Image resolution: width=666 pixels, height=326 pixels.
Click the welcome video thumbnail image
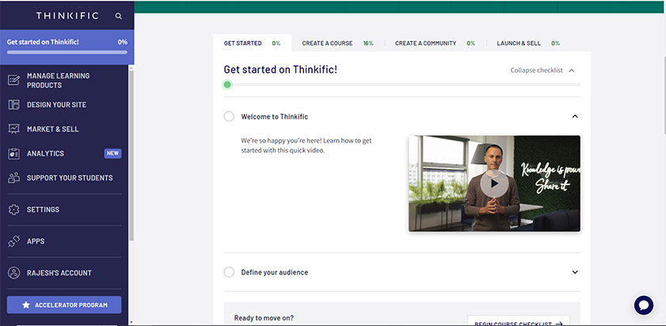click(494, 184)
